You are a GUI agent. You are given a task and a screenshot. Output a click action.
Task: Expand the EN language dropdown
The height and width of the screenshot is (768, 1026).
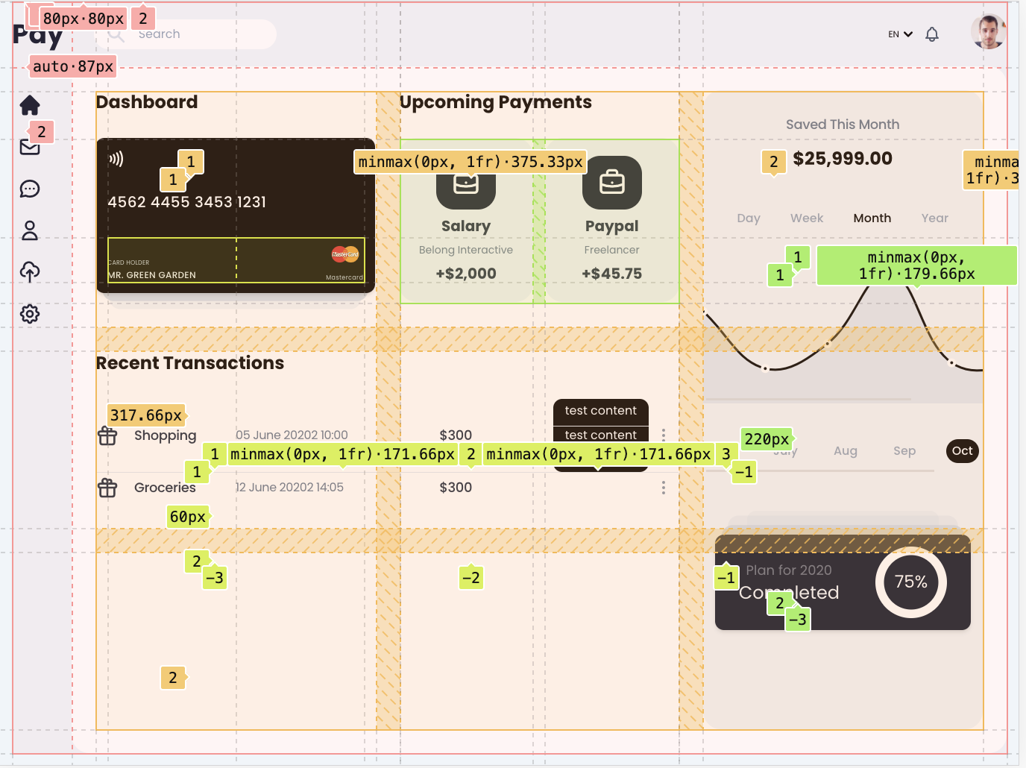(899, 34)
